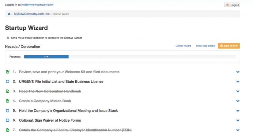Viewport: 253px width, 136px height.
Task: Toggle the weekly reminder checkbox
Action: tap(8, 38)
